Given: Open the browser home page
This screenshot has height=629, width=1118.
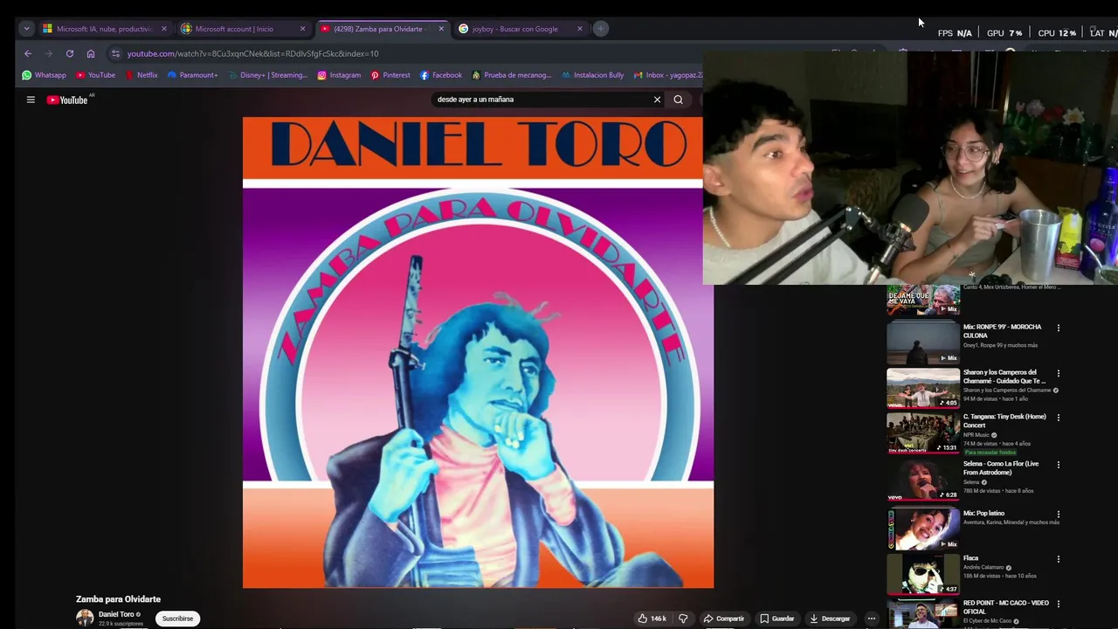Looking at the screenshot, I should 91,53.
